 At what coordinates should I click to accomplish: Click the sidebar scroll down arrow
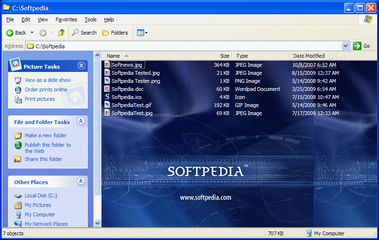tap(97, 223)
